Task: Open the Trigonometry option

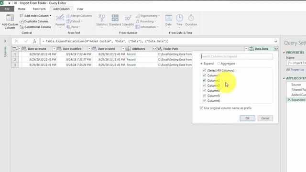Action: pos(148,16)
